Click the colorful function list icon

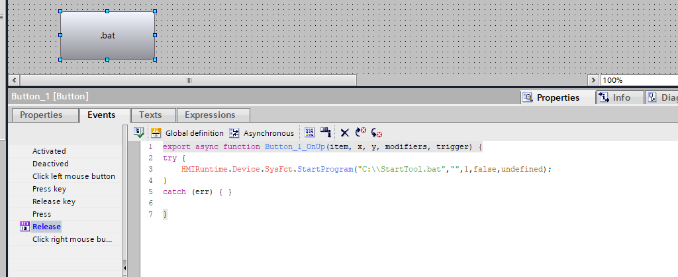[310, 133]
